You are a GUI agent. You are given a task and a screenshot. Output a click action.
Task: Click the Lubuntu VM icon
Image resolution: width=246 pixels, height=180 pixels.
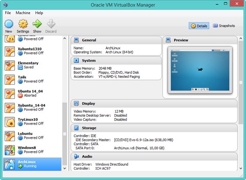(x=10, y=136)
